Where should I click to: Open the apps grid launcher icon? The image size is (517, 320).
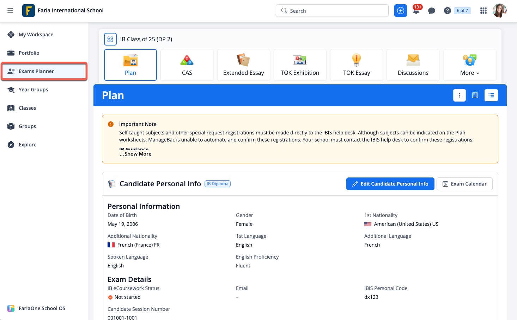[483, 11]
